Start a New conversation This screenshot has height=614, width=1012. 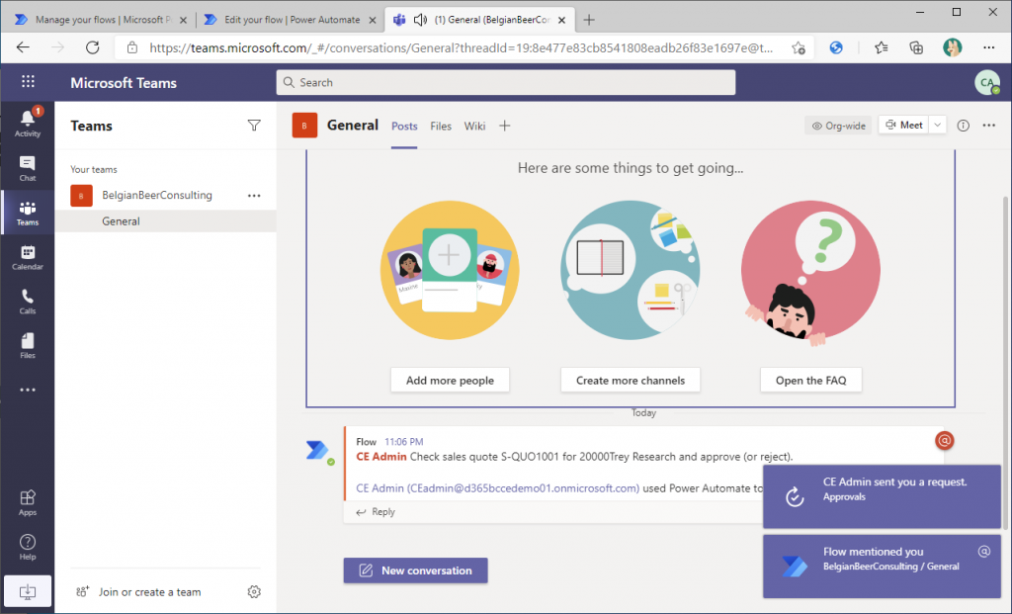click(416, 570)
